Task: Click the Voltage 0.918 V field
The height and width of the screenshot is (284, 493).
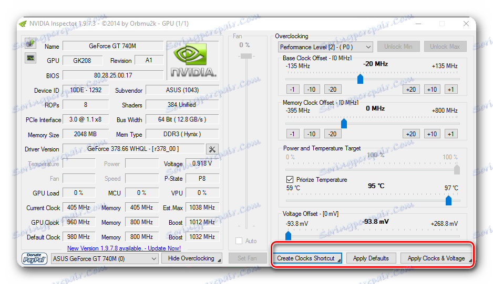Action: (x=202, y=163)
